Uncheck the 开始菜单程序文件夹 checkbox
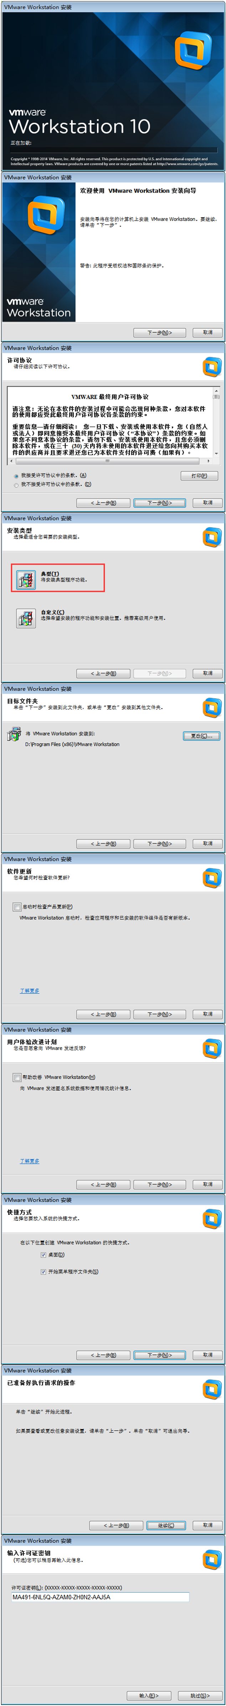The height and width of the screenshot is (1706, 226). 43,1272
